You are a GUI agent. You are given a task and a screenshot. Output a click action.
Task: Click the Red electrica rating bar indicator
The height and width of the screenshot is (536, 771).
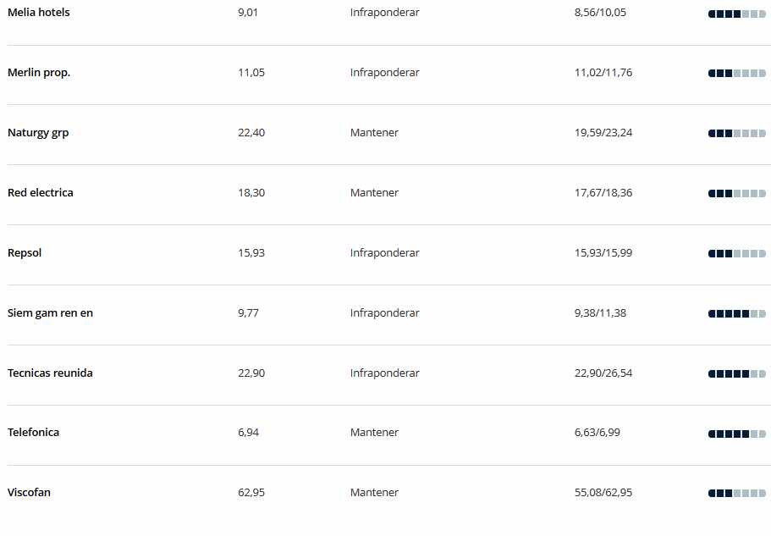pyautogui.click(x=736, y=194)
